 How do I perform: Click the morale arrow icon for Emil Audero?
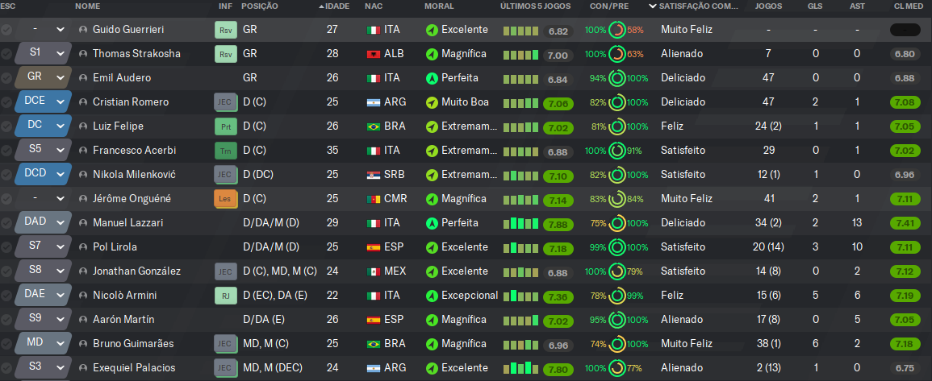tap(433, 78)
